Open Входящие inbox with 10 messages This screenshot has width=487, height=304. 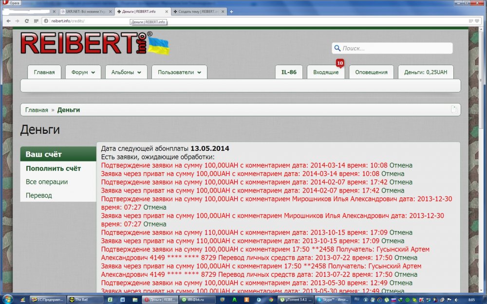pos(326,72)
